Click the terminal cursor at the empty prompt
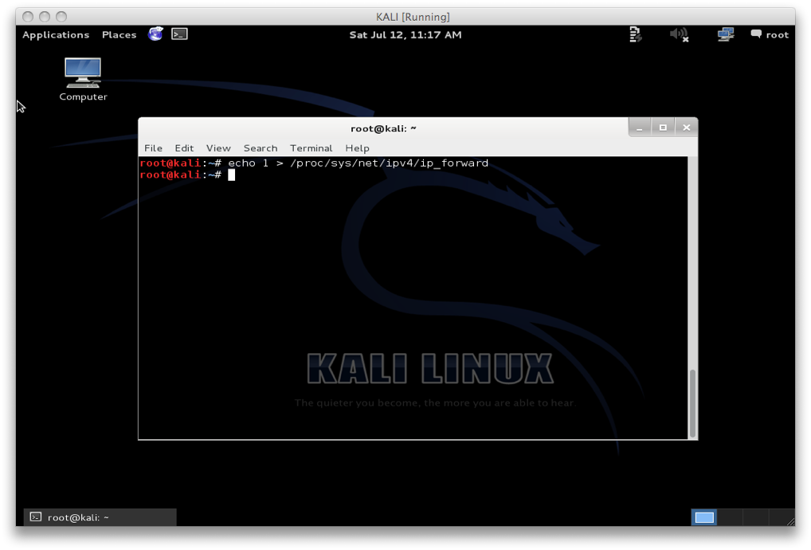The height and width of the screenshot is (550, 811). (x=231, y=175)
